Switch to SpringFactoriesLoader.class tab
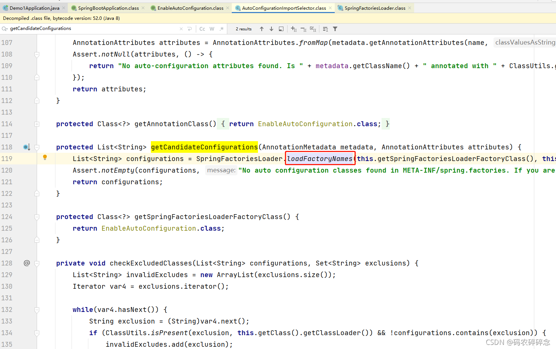This screenshot has height=349, width=556. [x=374, y=8]
